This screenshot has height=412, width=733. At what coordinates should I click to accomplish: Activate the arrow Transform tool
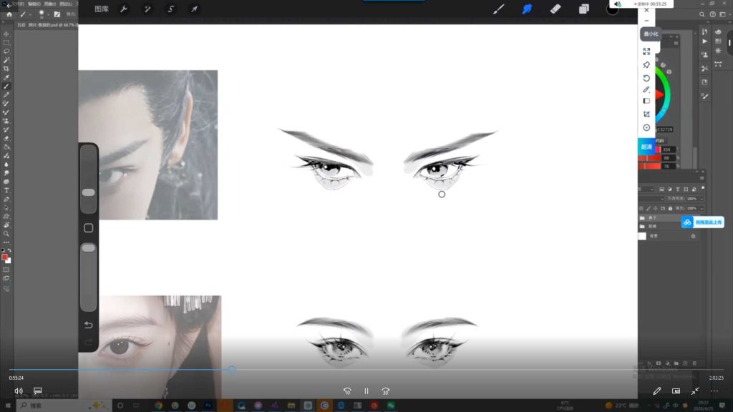pyautogui.click(x=194, y=9)
